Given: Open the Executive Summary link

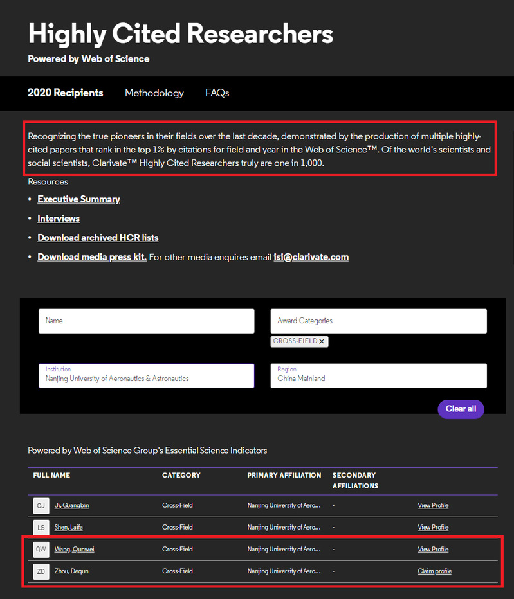Looking at the screenshot, I should tap(78, 199).
